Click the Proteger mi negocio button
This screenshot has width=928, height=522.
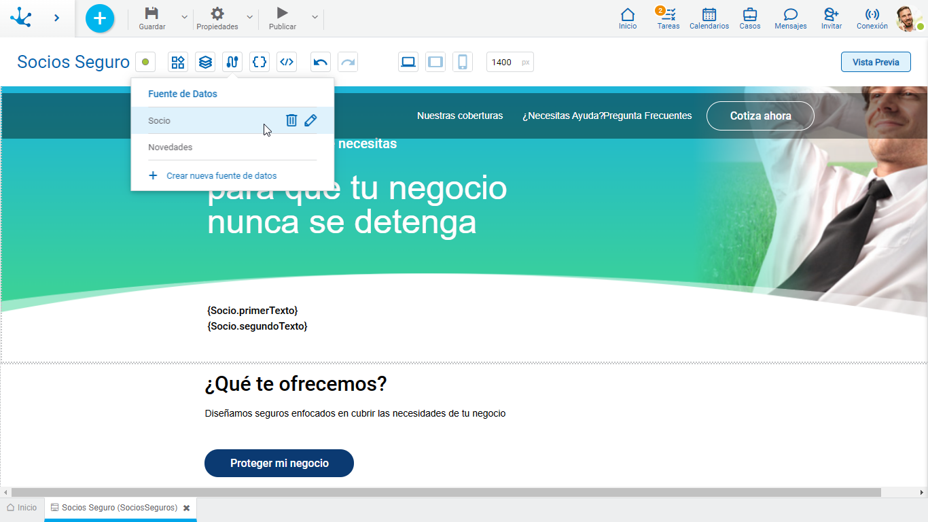[279, 463]
